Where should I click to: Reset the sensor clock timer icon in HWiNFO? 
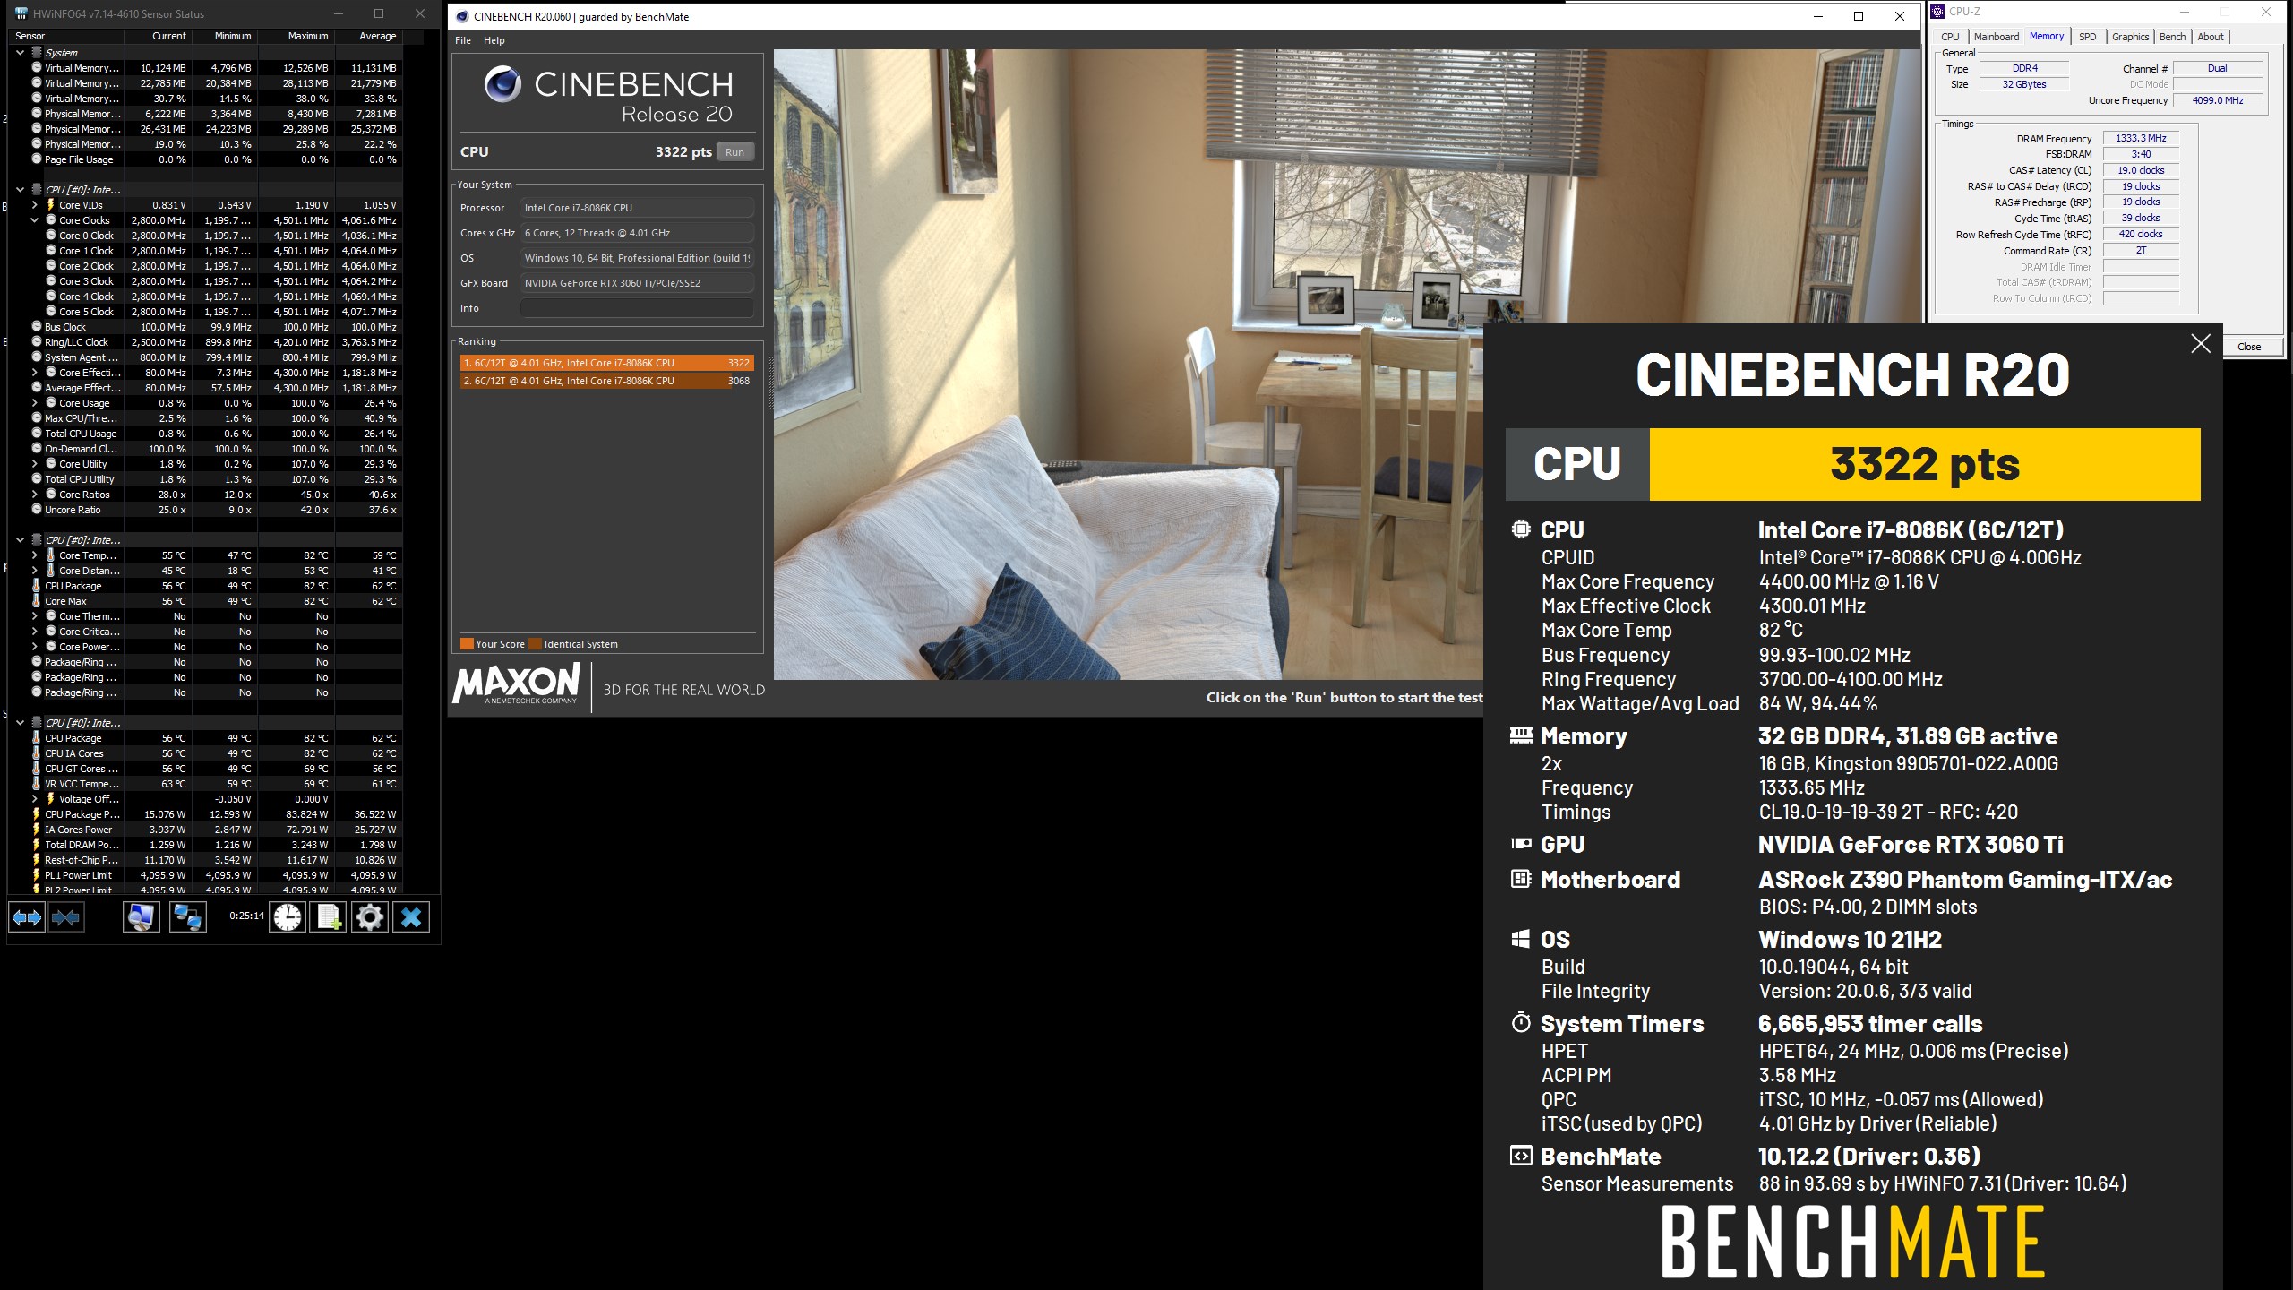288,916
